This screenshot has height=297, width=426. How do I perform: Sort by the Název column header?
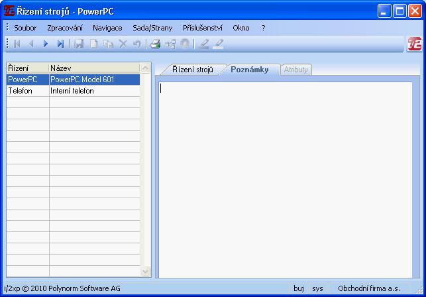coord(94,68)
